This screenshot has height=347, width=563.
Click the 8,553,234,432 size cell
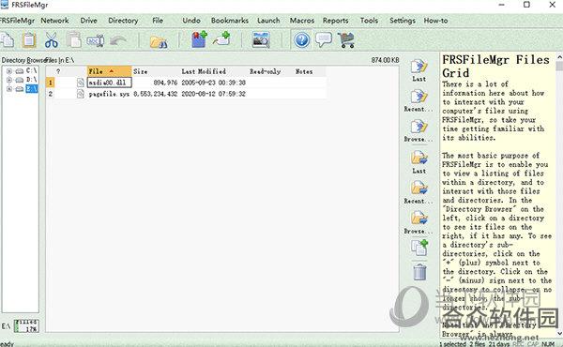[x=155, y=94]
